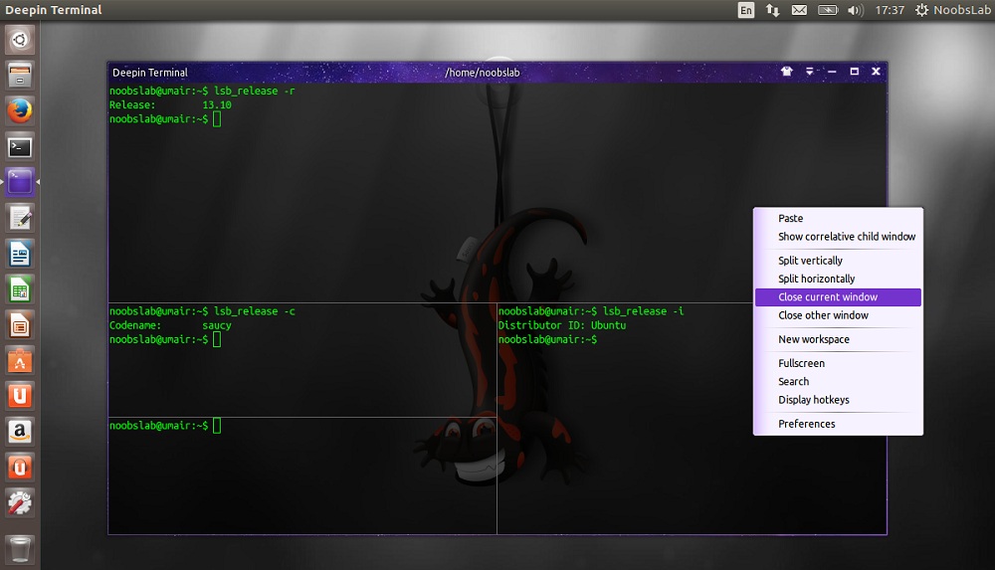The image size is (995, 570).
Task: Choose Close other window menu entry
Action: click(x=838, y=315)
